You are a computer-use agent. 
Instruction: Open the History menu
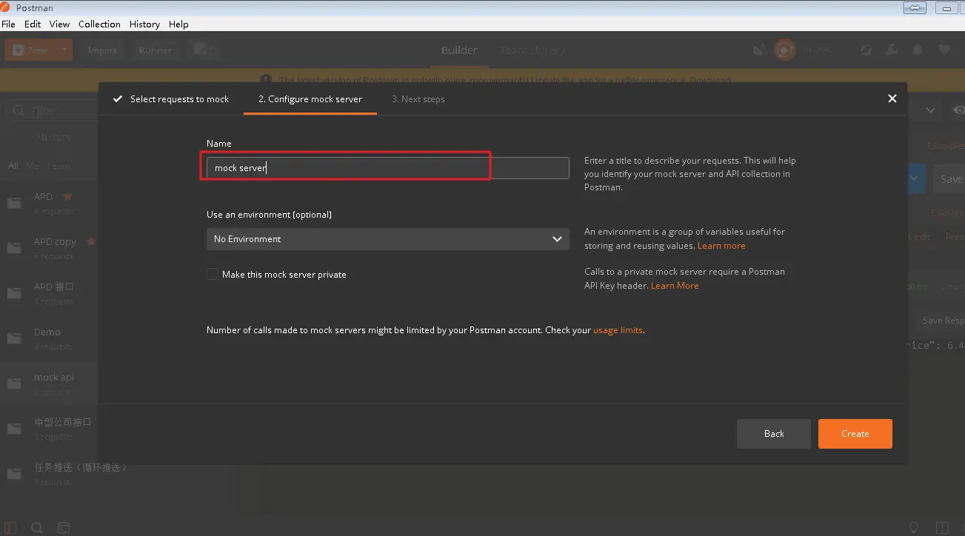(x=144, y=24)
